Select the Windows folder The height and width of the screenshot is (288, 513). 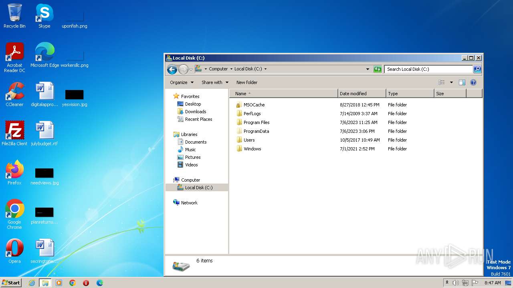252,149
